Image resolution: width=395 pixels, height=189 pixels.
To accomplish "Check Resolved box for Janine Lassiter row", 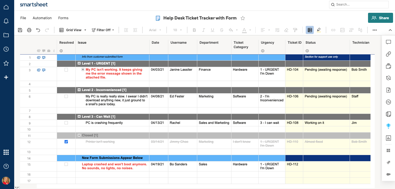I will pos(66,70).
